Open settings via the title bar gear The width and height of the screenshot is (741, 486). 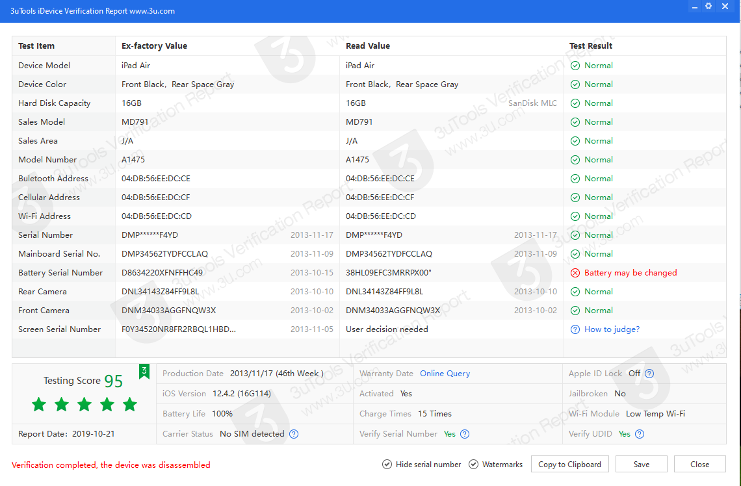point(708,6)
